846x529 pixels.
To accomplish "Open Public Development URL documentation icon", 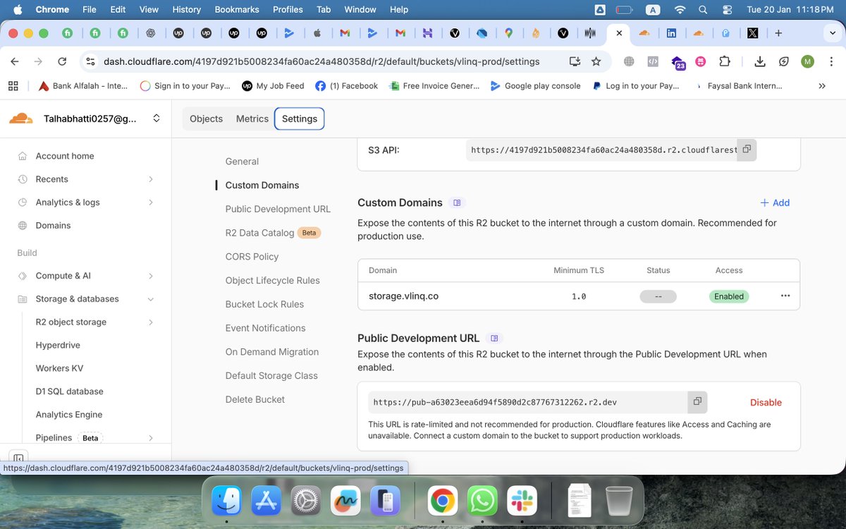I will pyautogui.click(x=494, y=339).
